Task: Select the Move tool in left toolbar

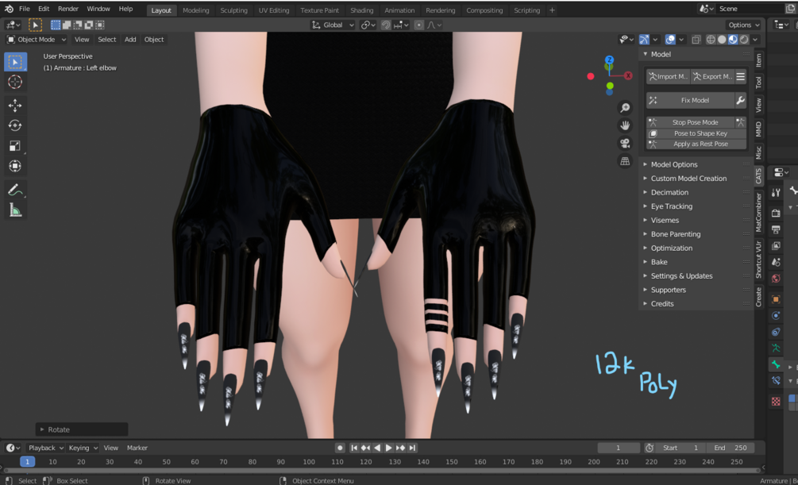Action: point(15,105)
